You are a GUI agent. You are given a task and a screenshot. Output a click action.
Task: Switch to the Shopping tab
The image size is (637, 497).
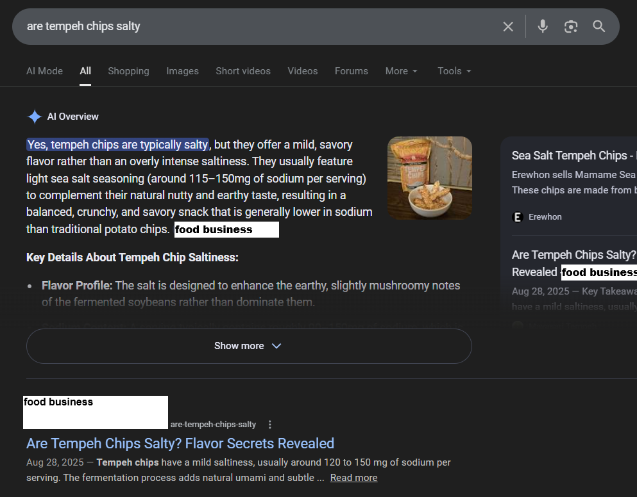click(x=128, y=71)
